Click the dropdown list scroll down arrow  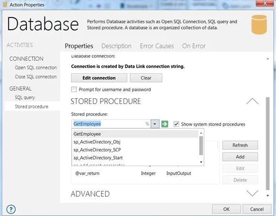[x=201, y=162]
